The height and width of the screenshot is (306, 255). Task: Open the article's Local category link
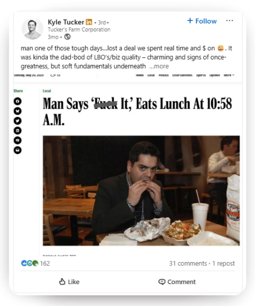[47, 91]
